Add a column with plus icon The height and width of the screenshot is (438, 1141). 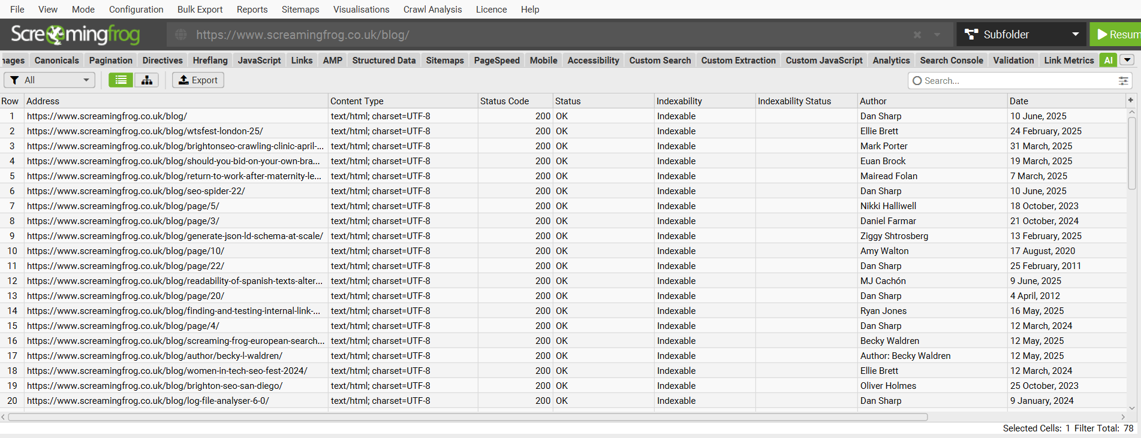click(x=1131, y=101)
